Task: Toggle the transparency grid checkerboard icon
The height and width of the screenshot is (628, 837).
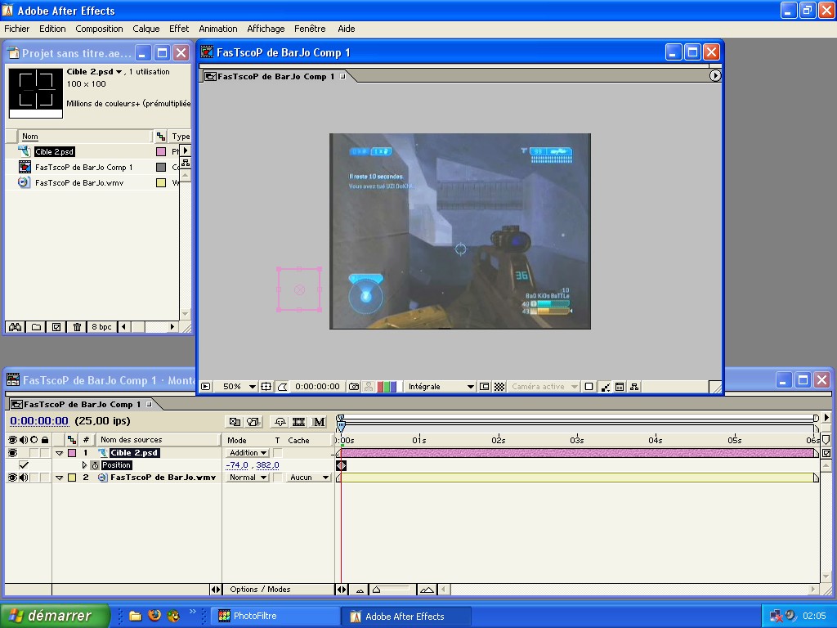Action: point(499,387)
